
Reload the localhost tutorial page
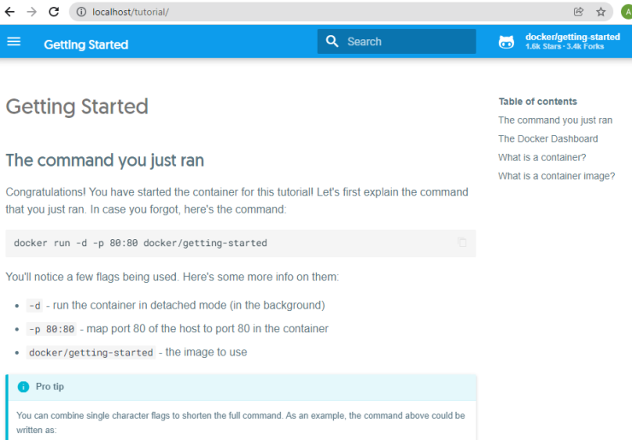(54, 12)
